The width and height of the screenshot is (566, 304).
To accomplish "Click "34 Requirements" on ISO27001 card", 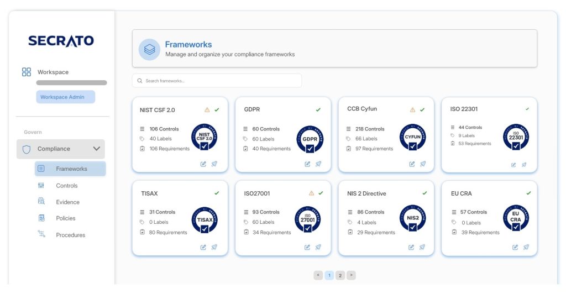I will (272, 233).
